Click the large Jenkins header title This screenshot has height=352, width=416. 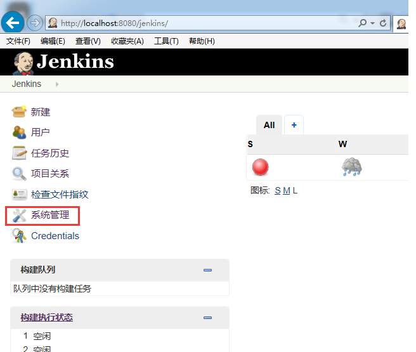click(75, 62)
